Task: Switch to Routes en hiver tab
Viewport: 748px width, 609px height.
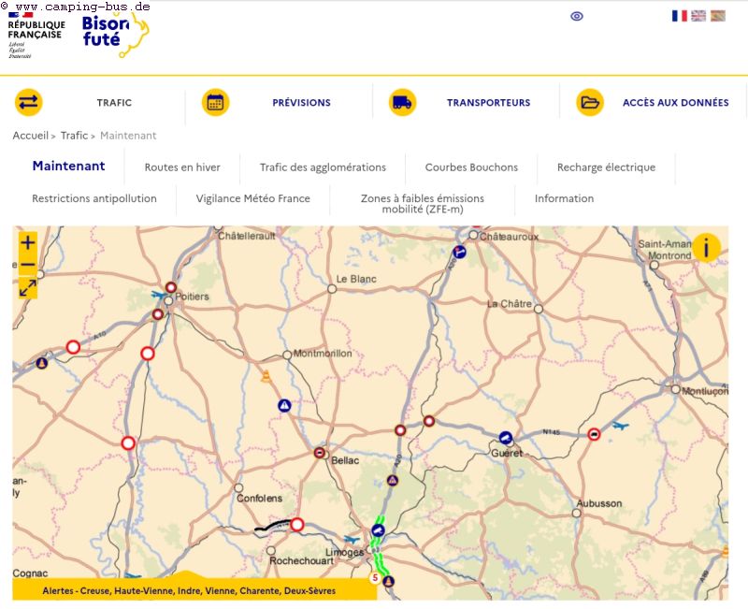Action: (182, 167)
